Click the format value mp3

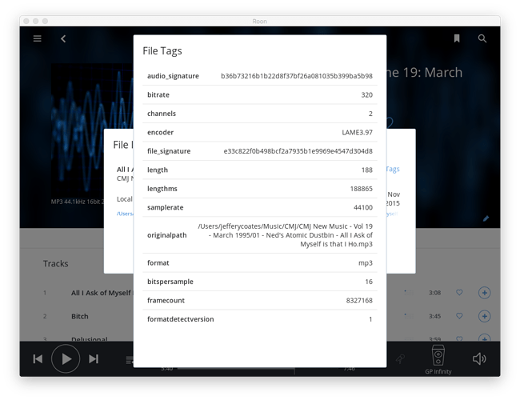pos(366,263)
